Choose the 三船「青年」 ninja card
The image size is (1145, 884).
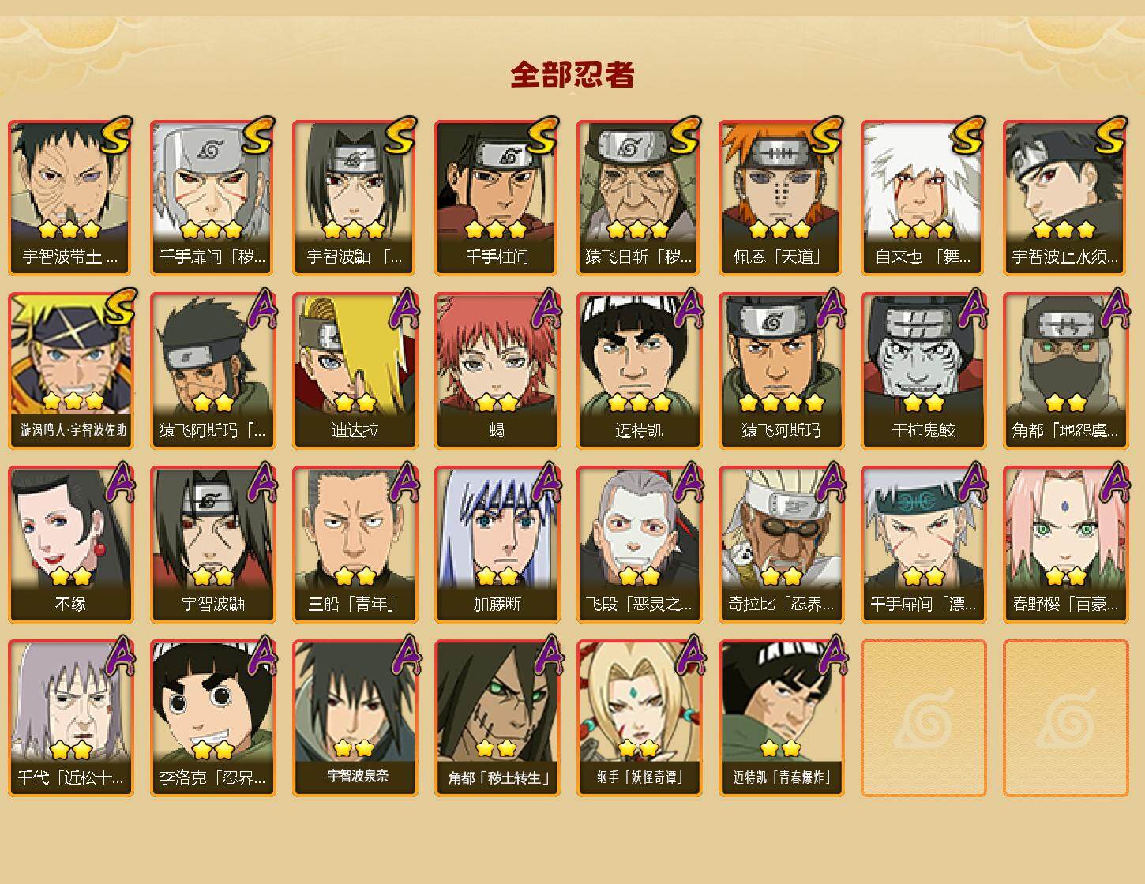[355, 545]
